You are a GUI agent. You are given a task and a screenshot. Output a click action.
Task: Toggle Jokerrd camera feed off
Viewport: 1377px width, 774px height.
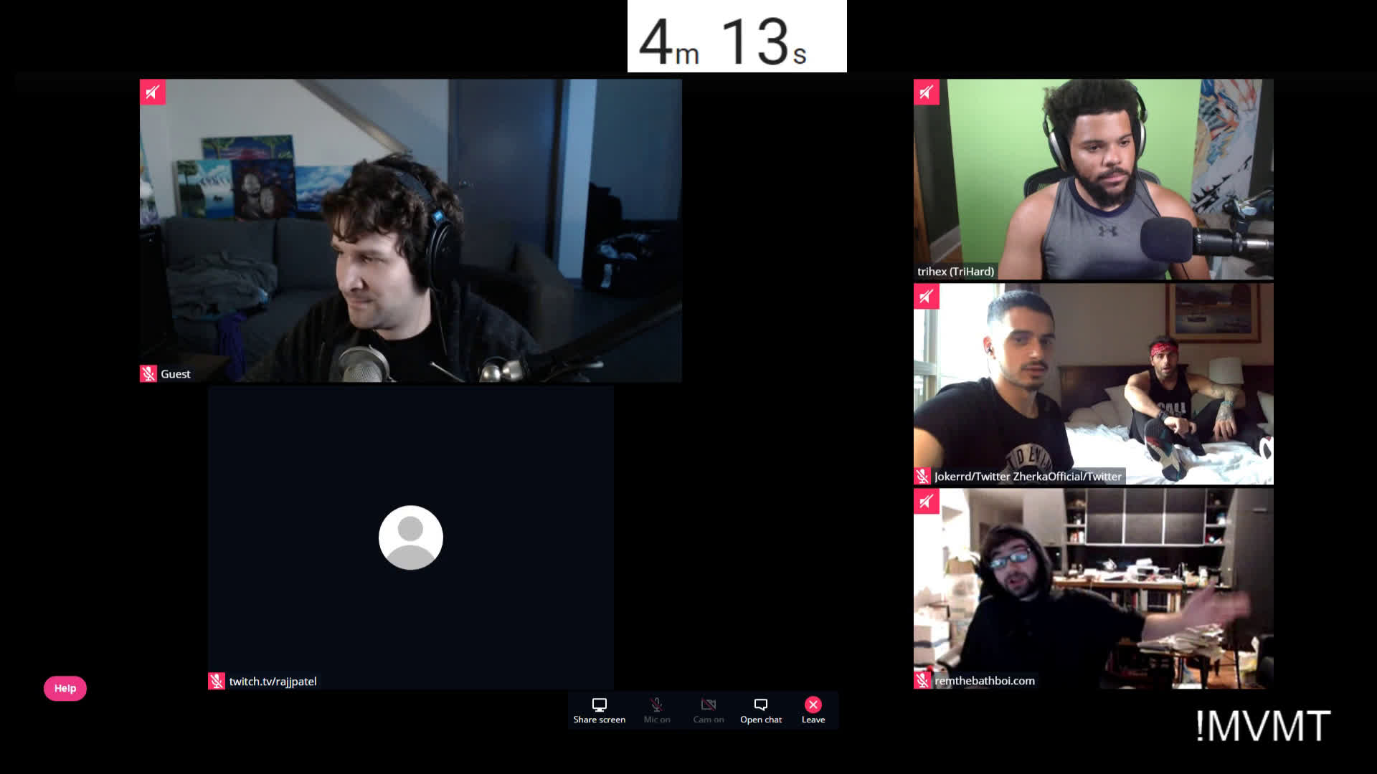click(x=925, y=297)
